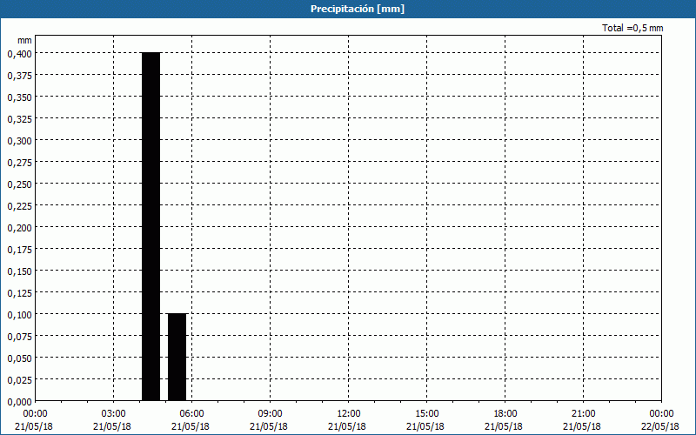The height and width of the screenshot is (435, 696).
Task: Select the 00:00 21/05/18 time label
Action: click(35, 419)
